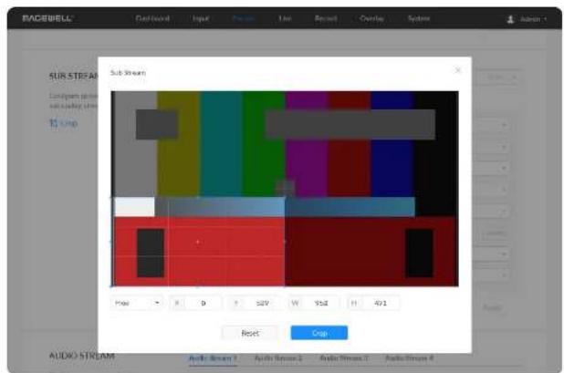The height and width of the screenshot is (373, 564).
Task: Open the Dashboard menu item
Action: click(152, 18)
